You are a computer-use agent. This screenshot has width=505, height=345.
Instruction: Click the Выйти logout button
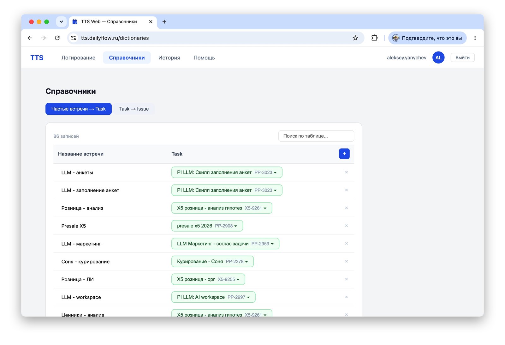(x=462, y=57)
